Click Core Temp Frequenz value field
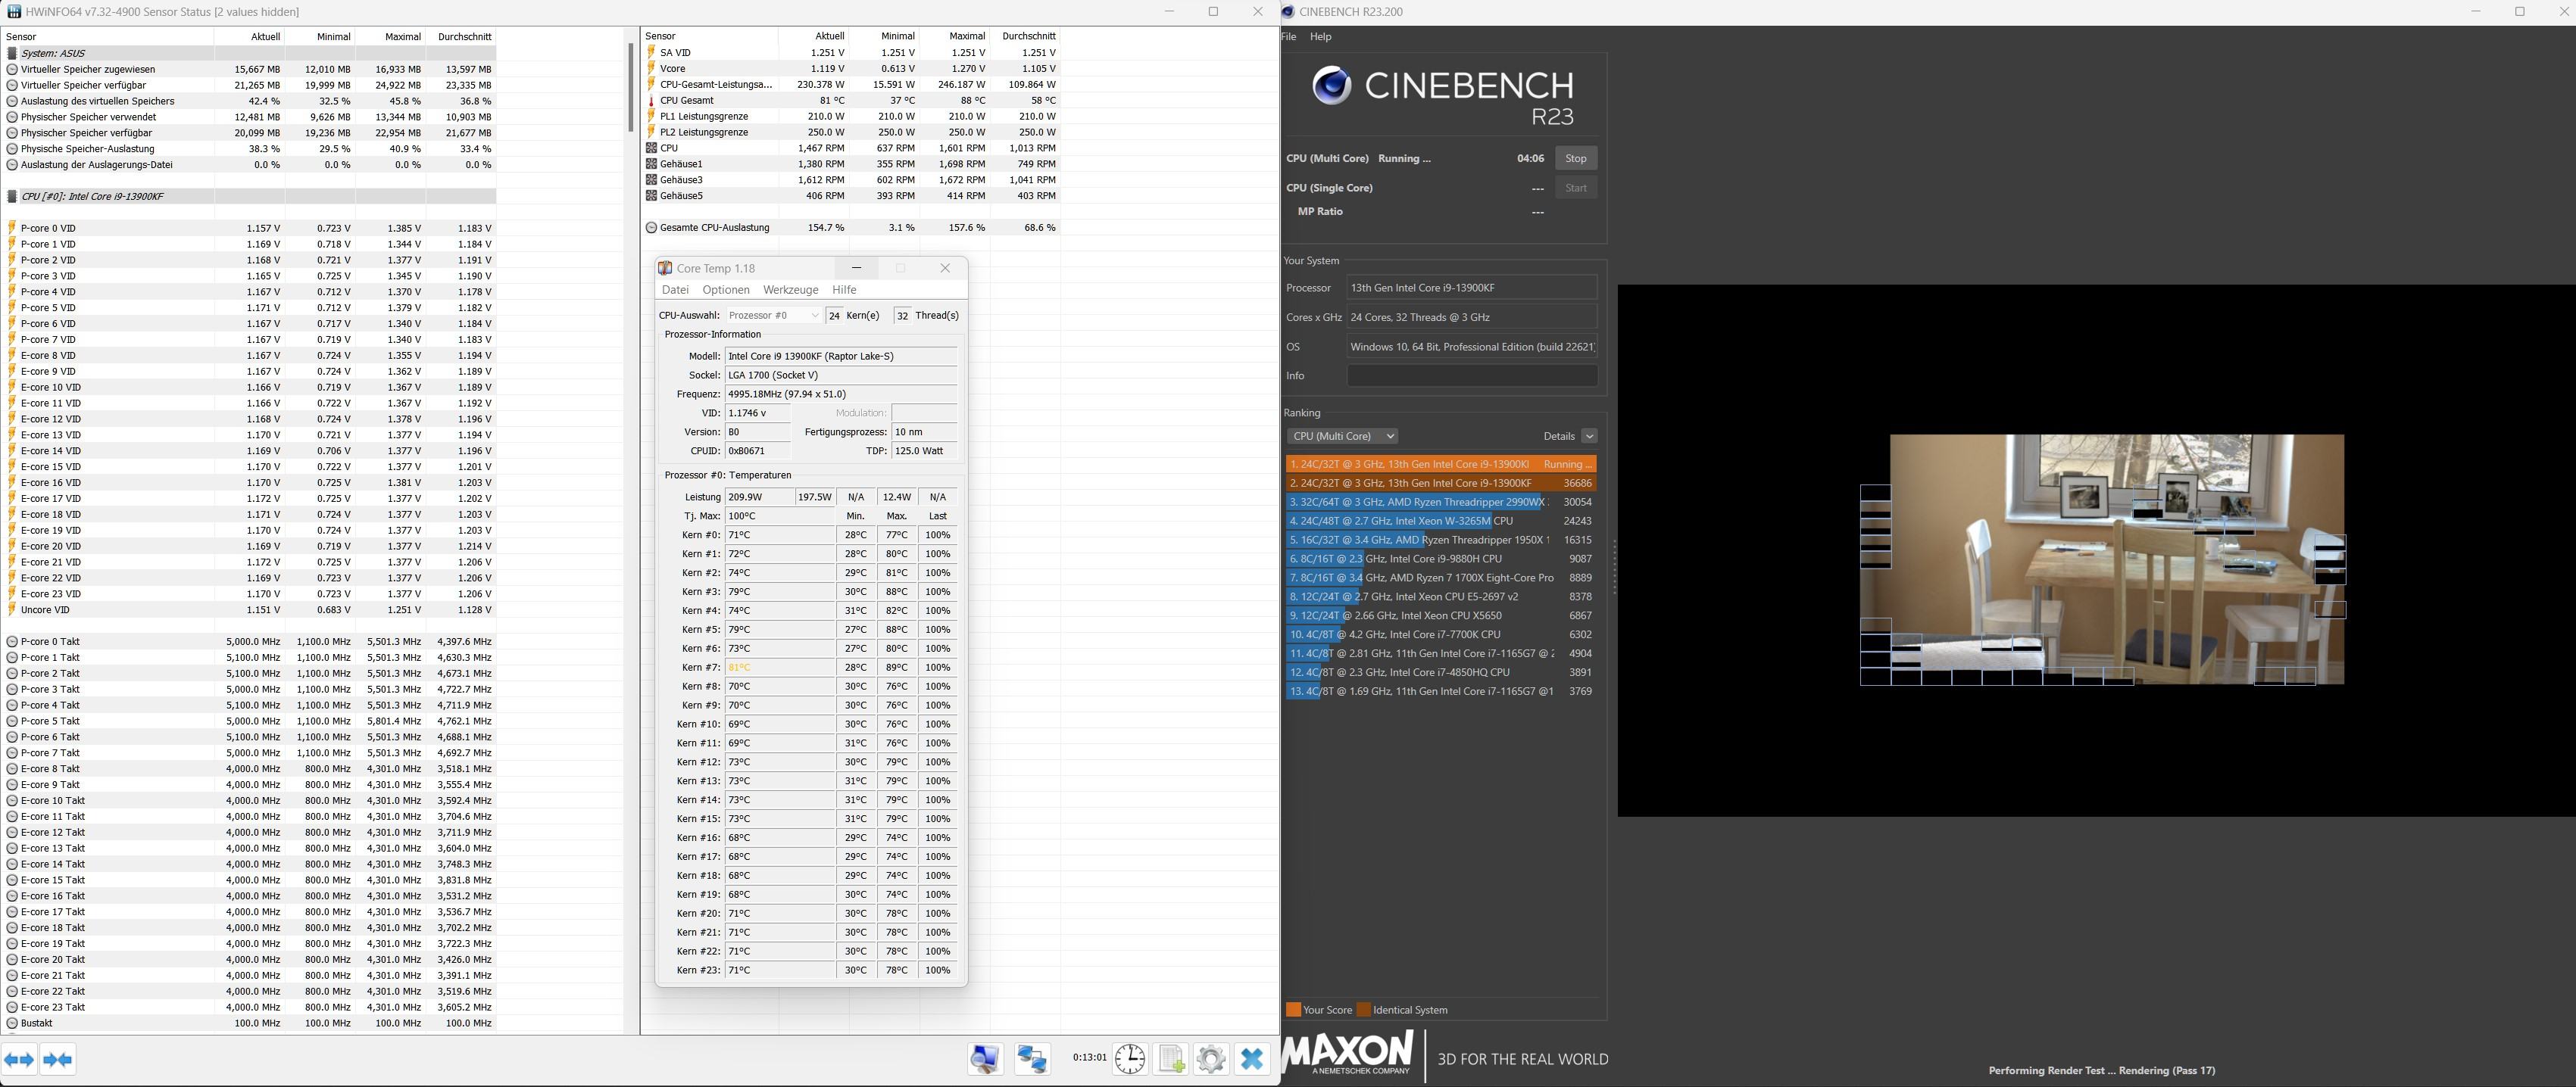 click(x=840, y=394)
